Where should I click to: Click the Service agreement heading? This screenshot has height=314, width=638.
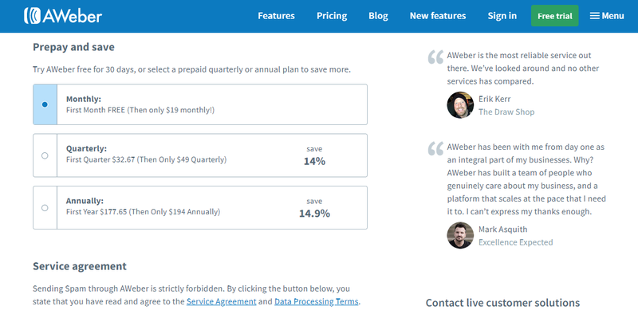[x=80, y=266]
